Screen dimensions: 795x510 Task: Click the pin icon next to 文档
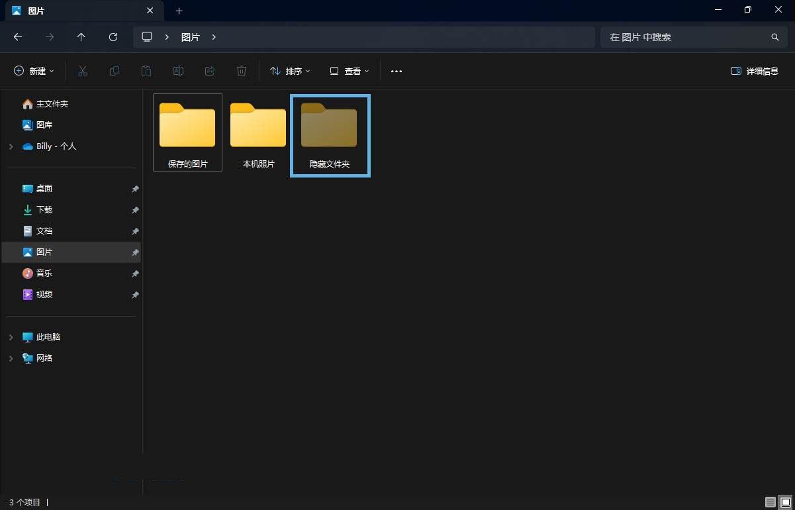pyautogui.click(x=135, y=231)
